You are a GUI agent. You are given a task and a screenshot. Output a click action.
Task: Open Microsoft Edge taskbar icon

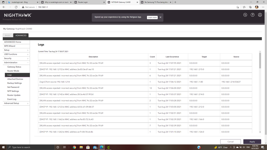pyautogui.click(x=102, y=147)
